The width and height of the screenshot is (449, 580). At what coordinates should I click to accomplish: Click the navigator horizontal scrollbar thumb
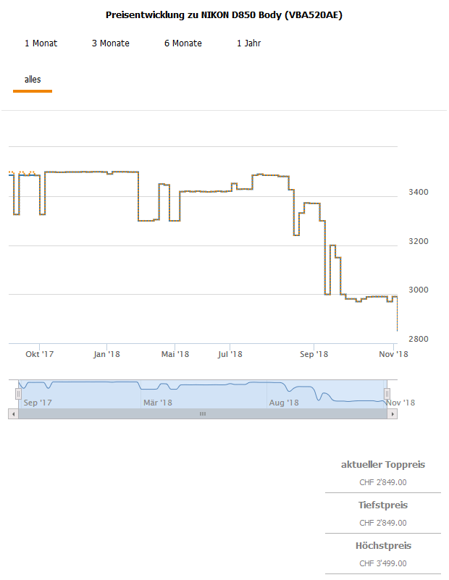coord(203,414)
